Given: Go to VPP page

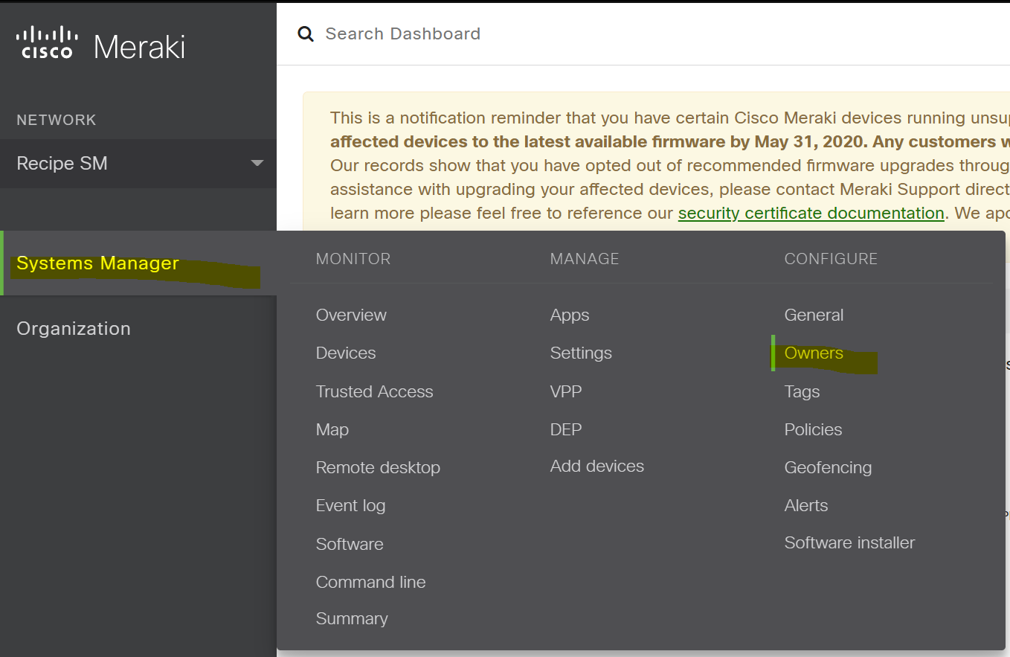Looking at the screenshot, I should pyautogui.click(x=565, y=391).
